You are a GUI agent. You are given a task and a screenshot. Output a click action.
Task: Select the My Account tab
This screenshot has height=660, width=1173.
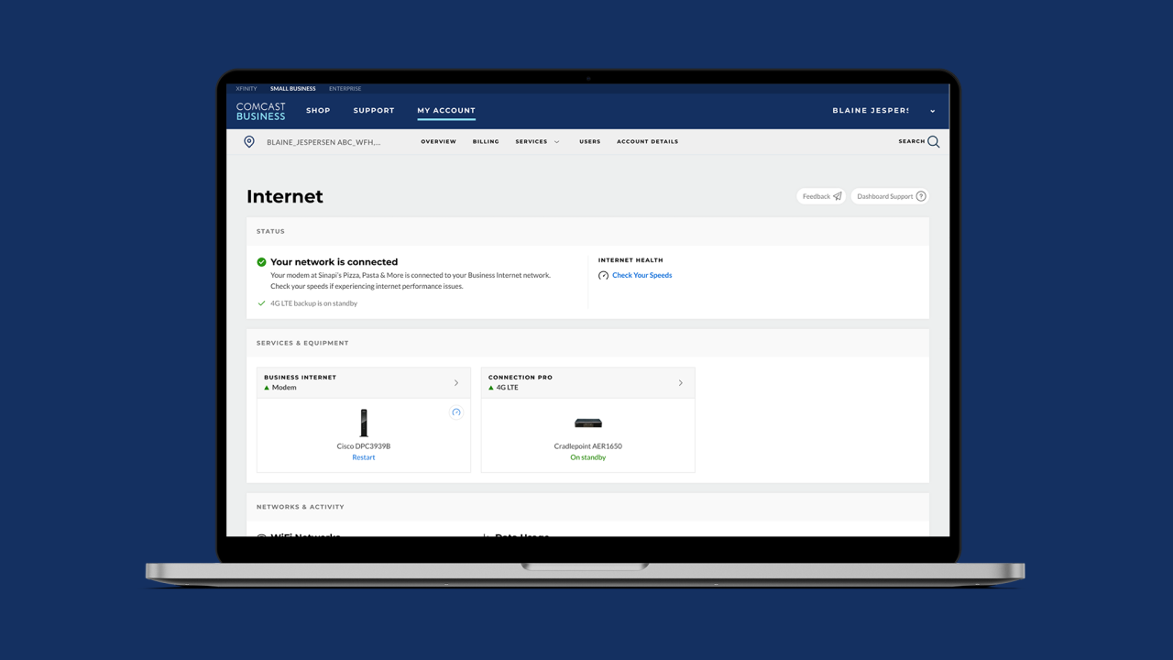pos(446,111)
